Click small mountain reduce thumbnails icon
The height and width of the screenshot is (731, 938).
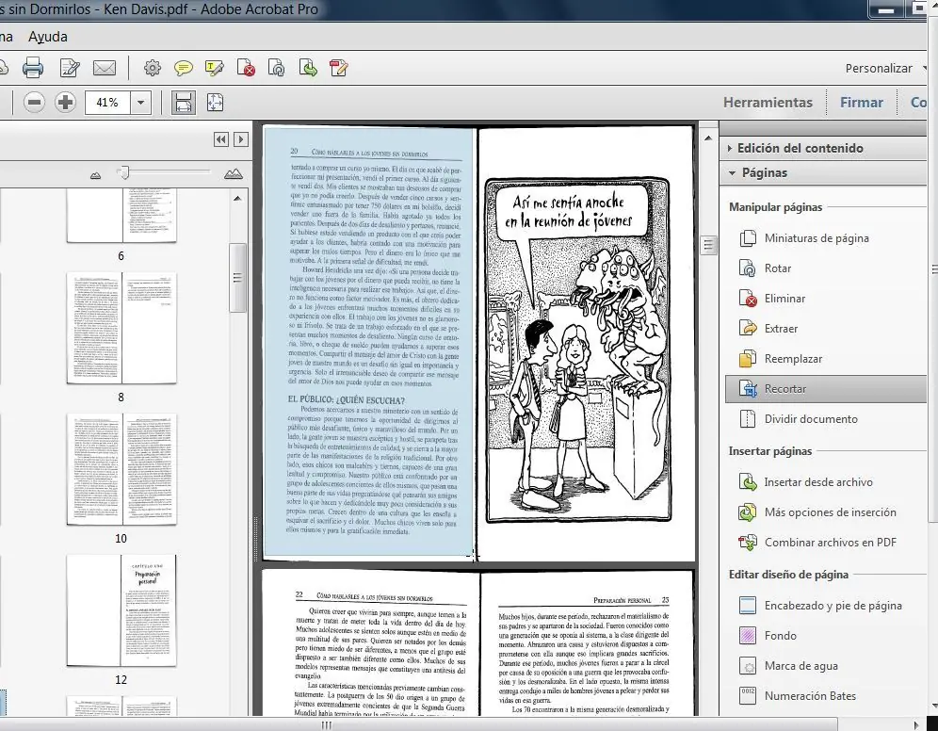(96, 175)
